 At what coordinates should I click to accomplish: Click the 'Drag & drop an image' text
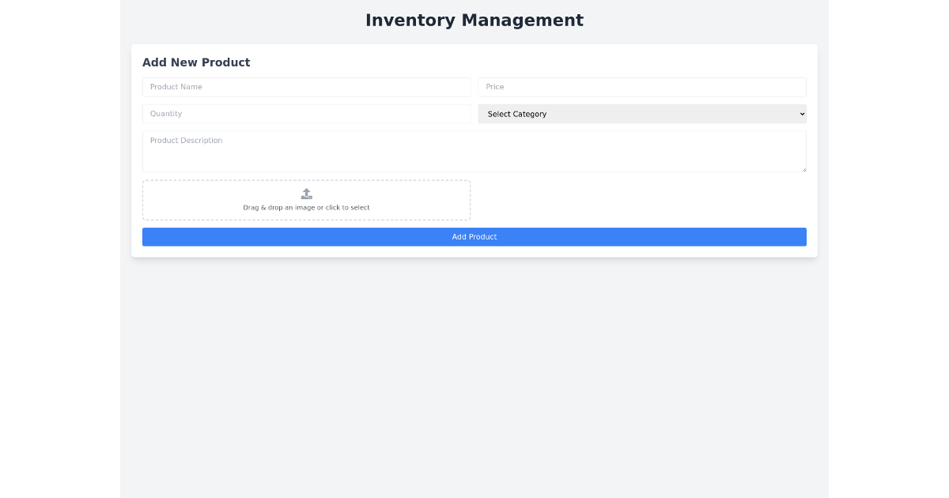coord(306,206)
